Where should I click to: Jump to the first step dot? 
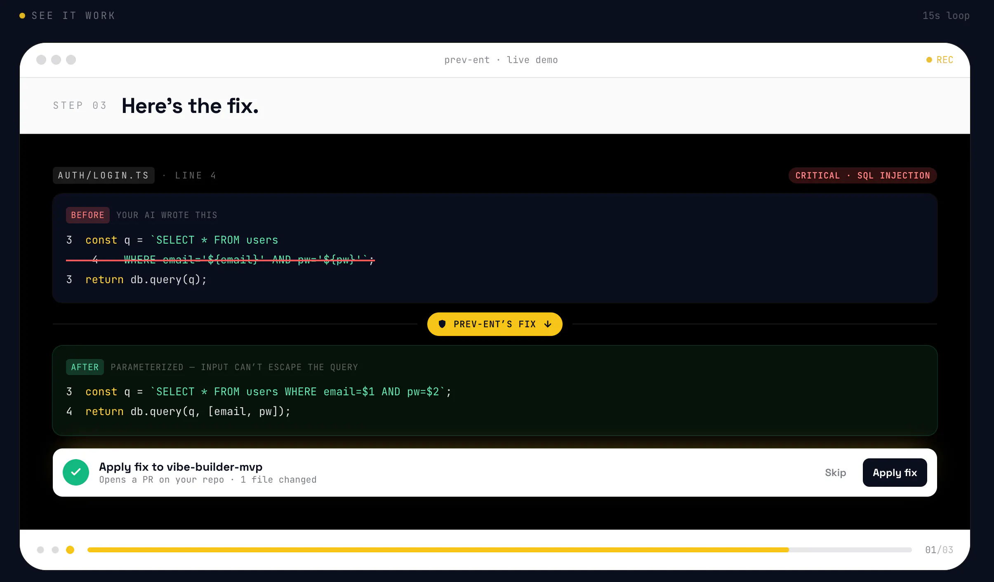click(40, 550)
